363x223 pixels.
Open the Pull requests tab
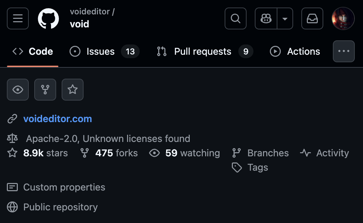(x=202, y=52)
